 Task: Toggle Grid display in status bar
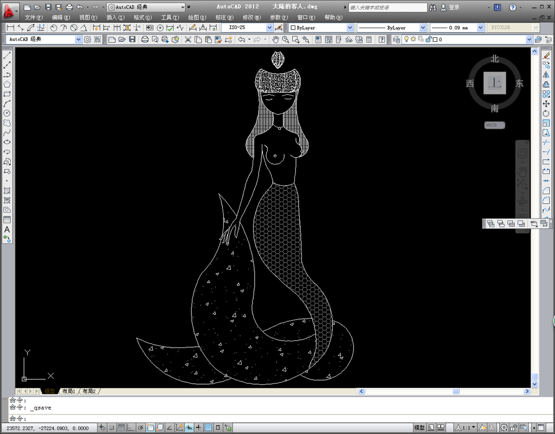point(121,428)
